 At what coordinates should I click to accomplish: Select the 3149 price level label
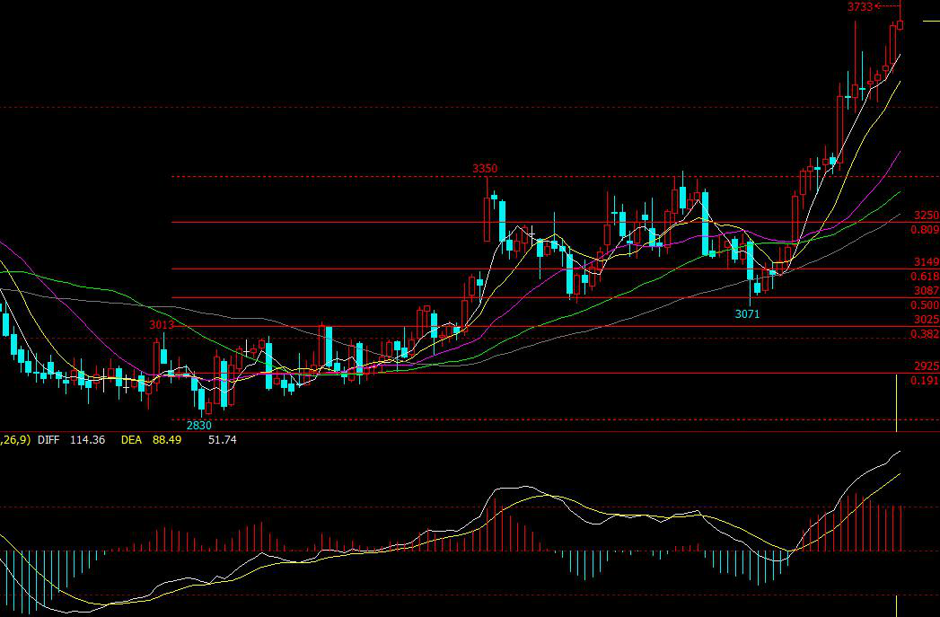(x=926, y=262)
